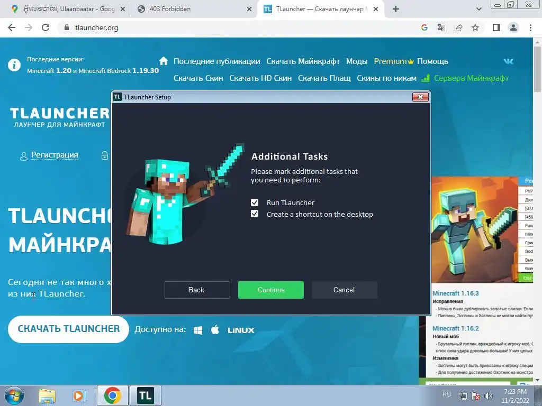Image resolution: width=542 pixels, height=406 pixels.
Task: Close the Google Maps tab
Action: coord(123,10)
